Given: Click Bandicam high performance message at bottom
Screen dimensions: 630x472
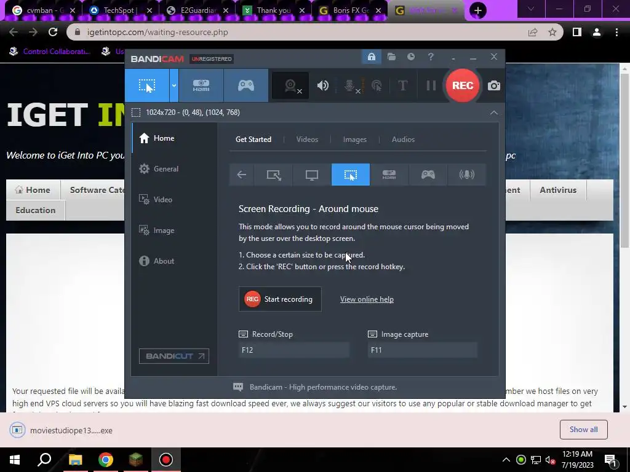Looking at the screenshot, I should [323, 387].
